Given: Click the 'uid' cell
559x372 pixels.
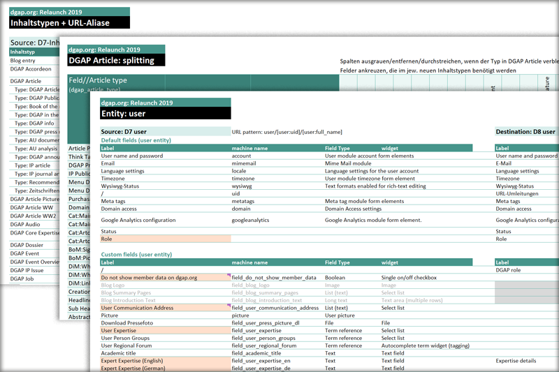Looking at the screenshot, I should click(x=235, y=193).
